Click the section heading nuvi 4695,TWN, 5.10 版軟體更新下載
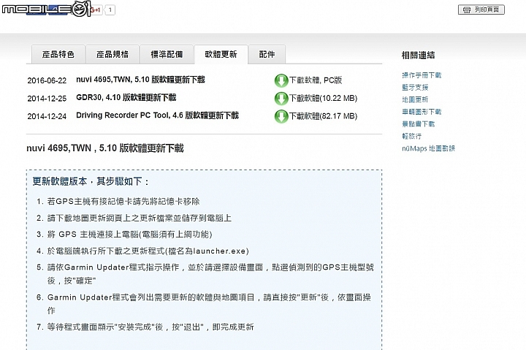Screen dimensions: 526x350 click(105, 148)
